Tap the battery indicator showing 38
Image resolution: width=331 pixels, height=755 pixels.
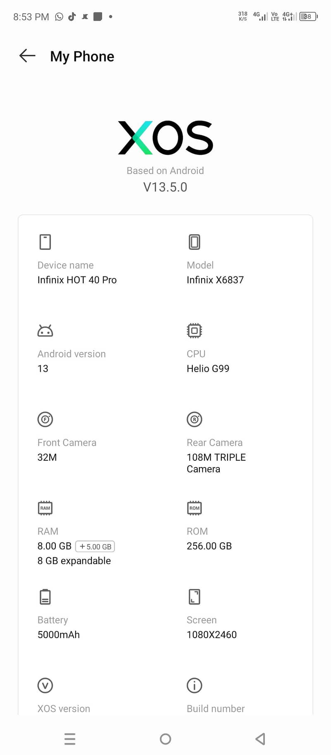(x=307, y=17)
